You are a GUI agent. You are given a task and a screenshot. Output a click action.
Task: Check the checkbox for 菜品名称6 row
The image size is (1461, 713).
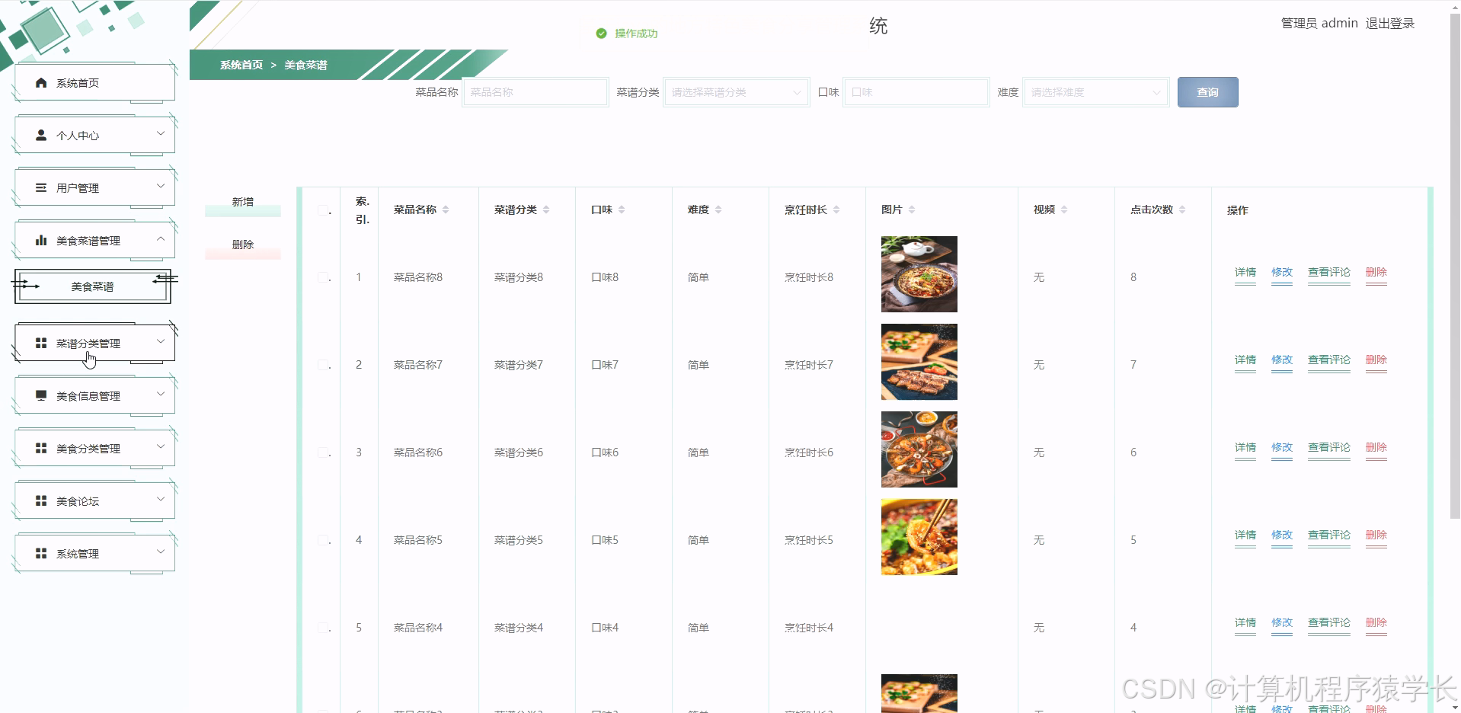pyautogui.click(x=323, y=452)
